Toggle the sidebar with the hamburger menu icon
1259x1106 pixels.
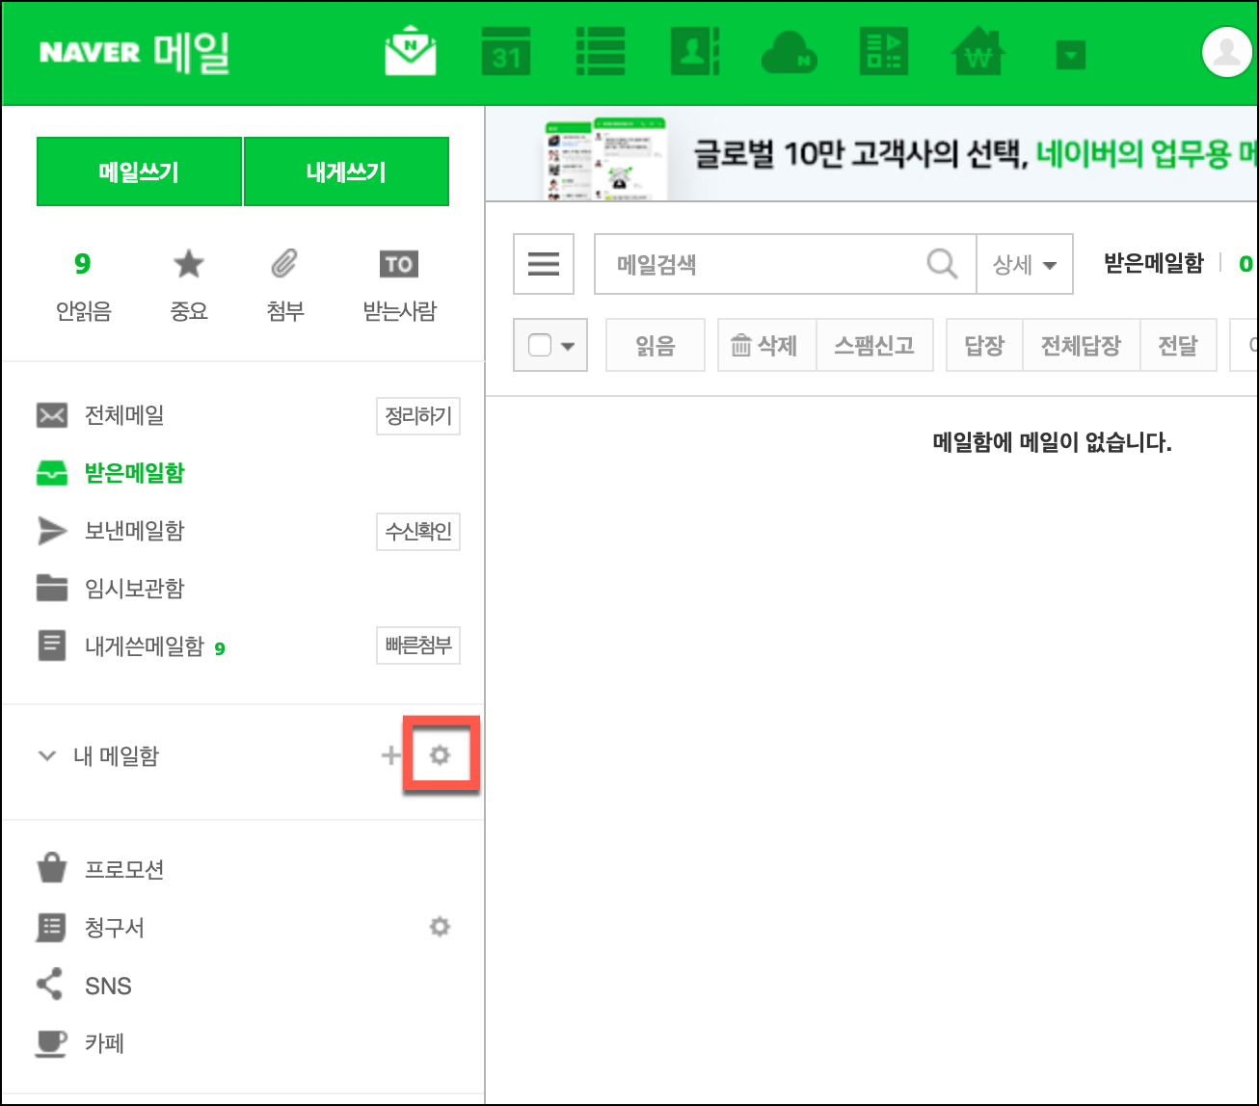pos(544,264)
